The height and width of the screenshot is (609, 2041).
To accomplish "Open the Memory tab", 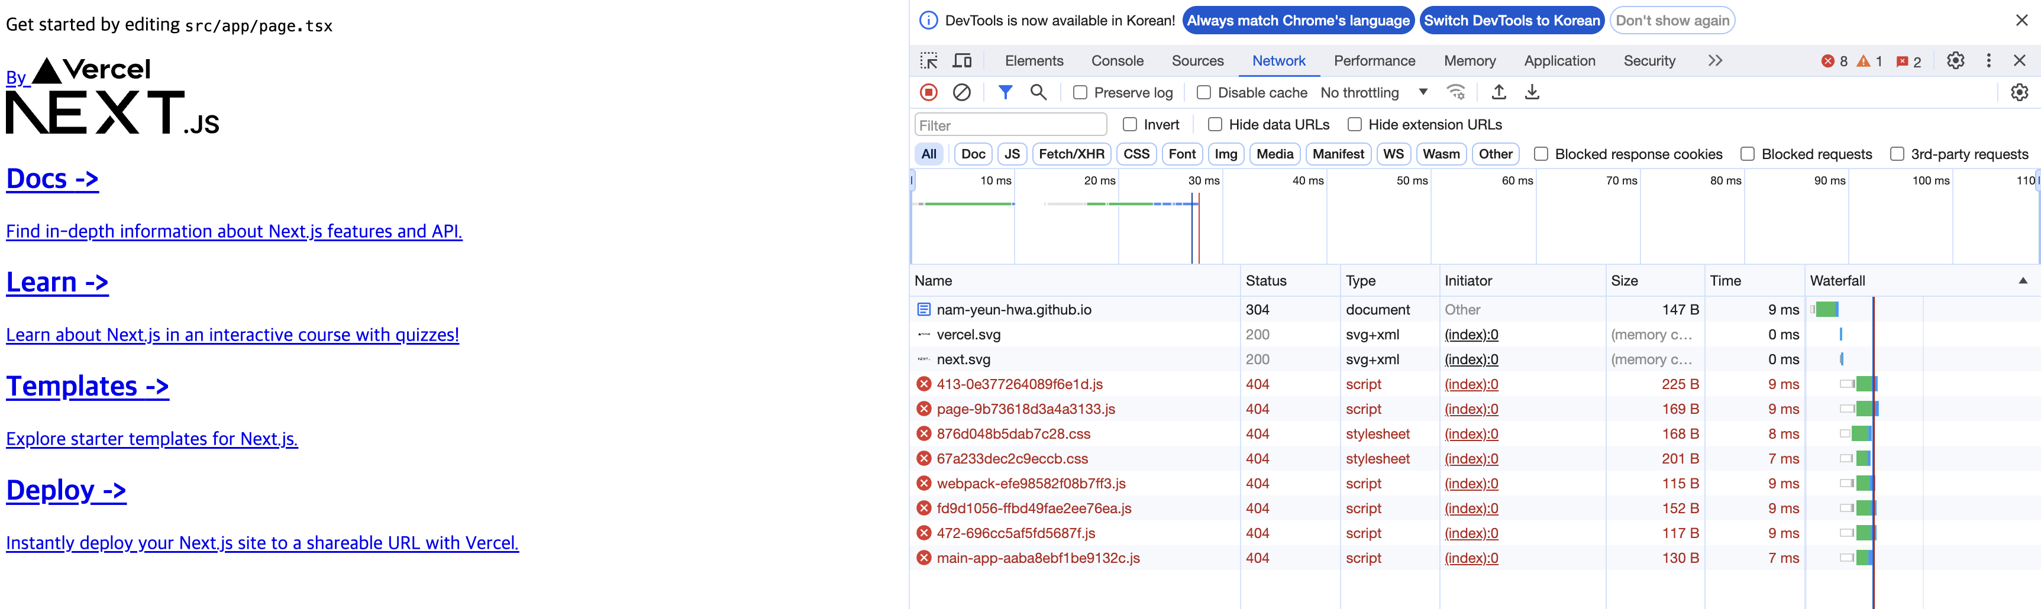I will [x=1469, y=61].
